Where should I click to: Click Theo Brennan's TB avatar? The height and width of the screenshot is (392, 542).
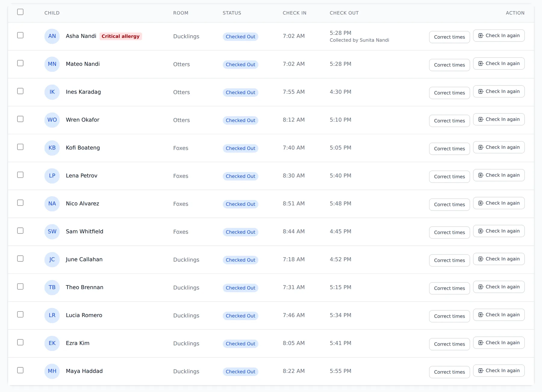click(52, 287)
